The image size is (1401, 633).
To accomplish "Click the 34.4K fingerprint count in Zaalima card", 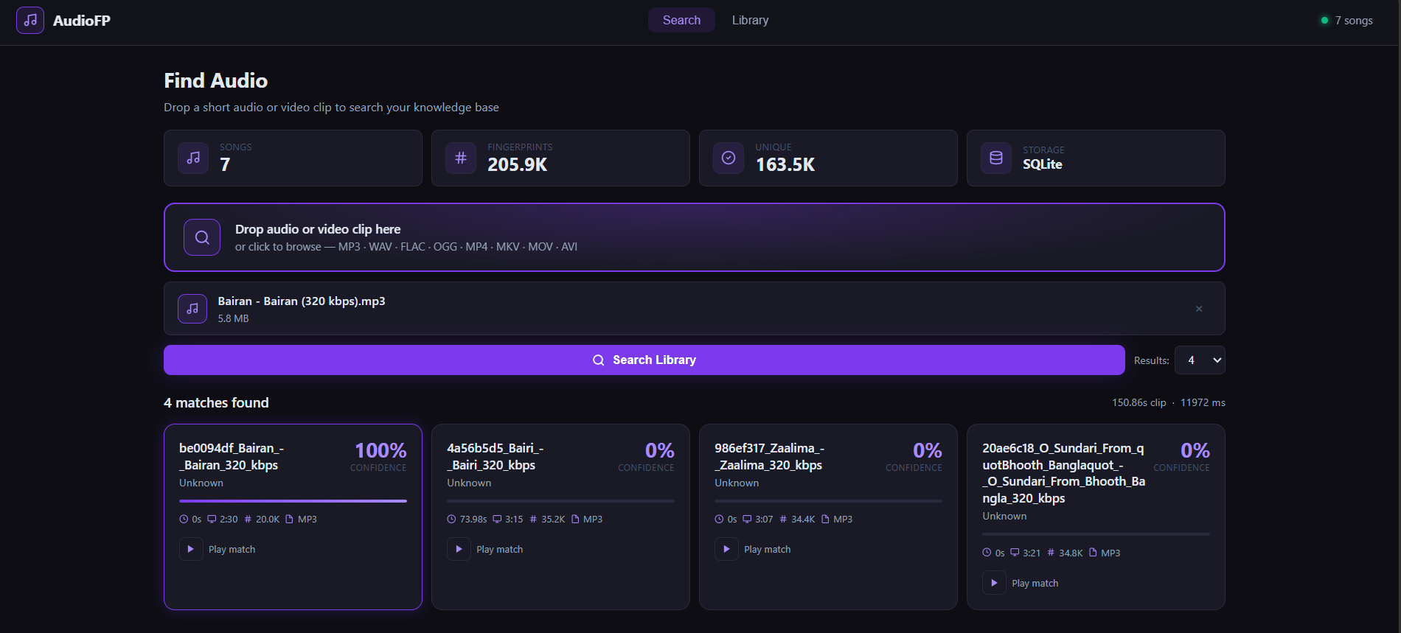I will [x=803, y=520].
